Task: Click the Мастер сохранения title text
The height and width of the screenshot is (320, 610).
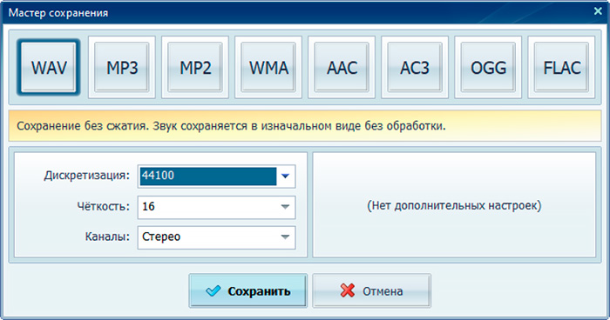Action: (x=58, y=13)
